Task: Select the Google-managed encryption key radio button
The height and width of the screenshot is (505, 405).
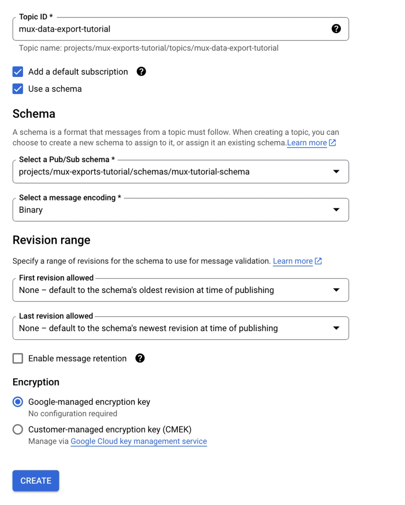Action: [18, 401]
